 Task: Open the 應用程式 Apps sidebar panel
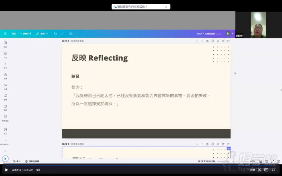(5, 118)
